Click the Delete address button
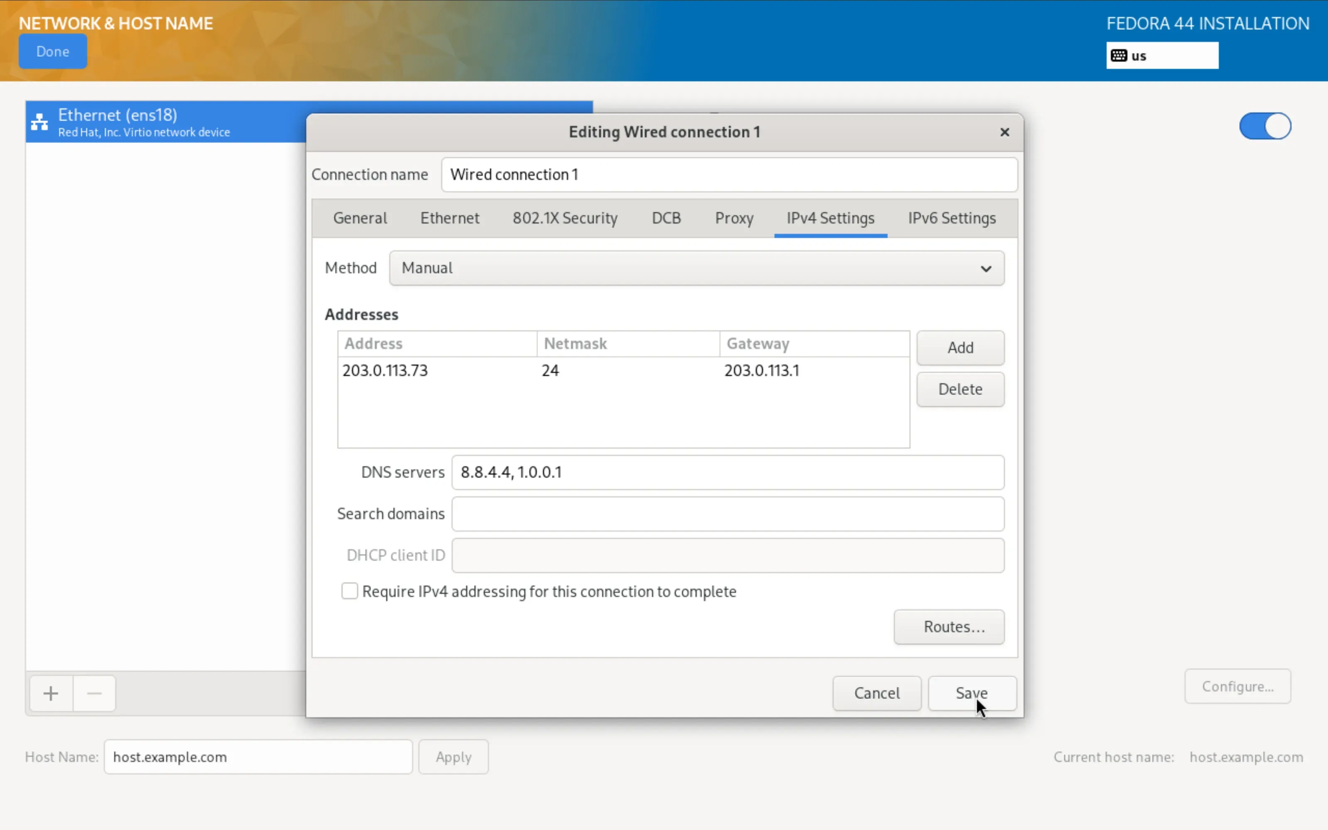This screenshot has width=1328, height=830. (x=960, y=389)
